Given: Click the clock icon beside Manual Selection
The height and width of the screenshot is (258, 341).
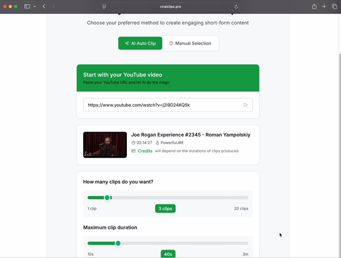Looking at the screenshot, I should tap(170, 43).
